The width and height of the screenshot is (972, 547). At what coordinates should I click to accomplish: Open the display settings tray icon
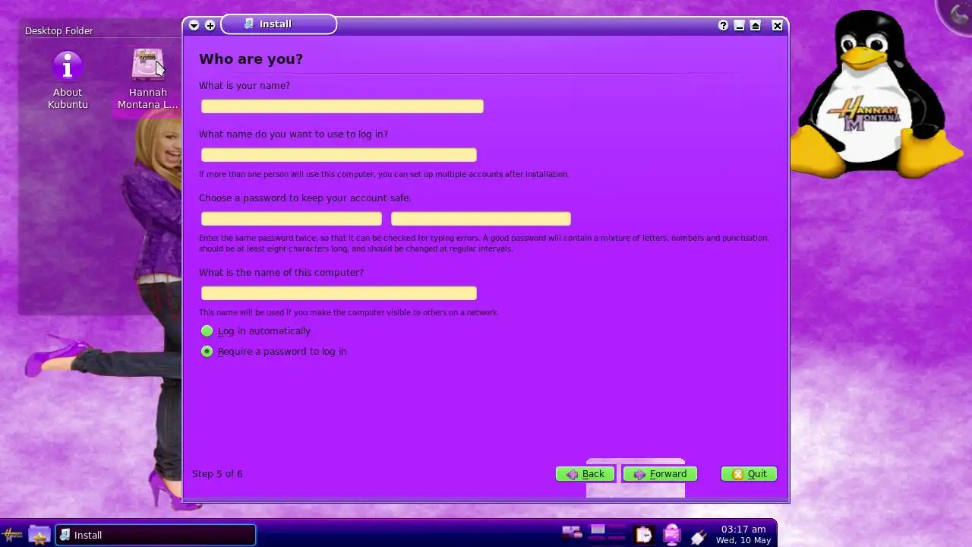click(672, 535)
